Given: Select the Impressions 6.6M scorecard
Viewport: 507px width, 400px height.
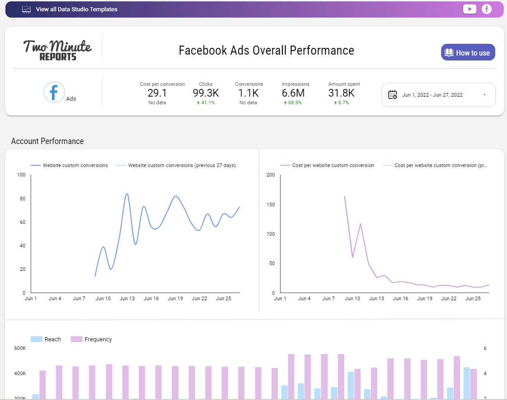Looking at the screenshot, I should pos(295,93).
